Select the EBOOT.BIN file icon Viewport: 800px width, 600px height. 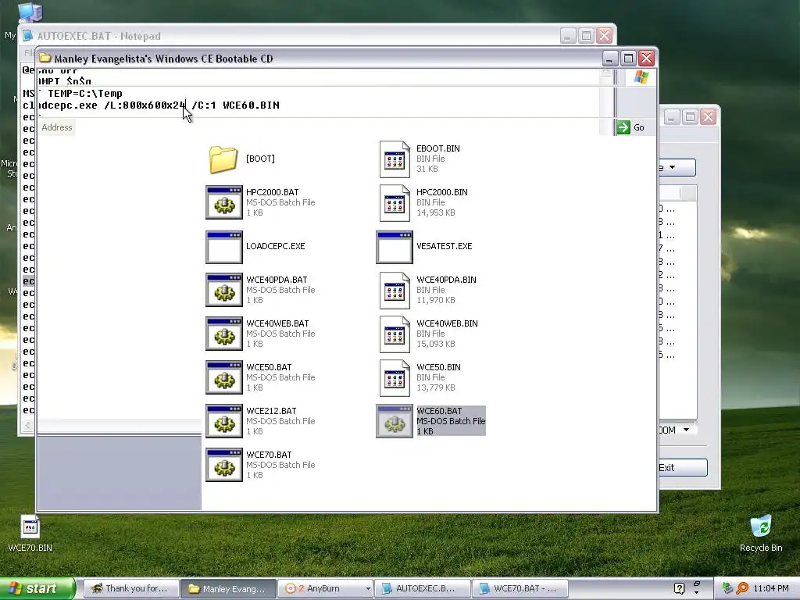coord(395,159)
